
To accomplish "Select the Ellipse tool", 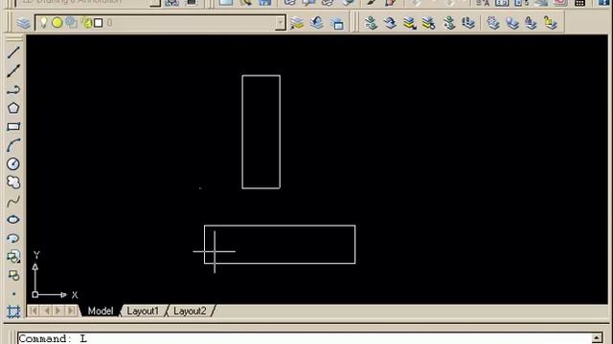I will pos(13,220).
